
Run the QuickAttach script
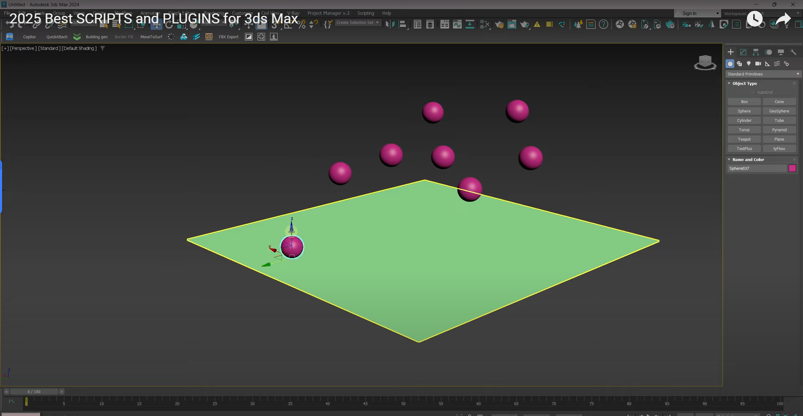click(x=57, y=37)
